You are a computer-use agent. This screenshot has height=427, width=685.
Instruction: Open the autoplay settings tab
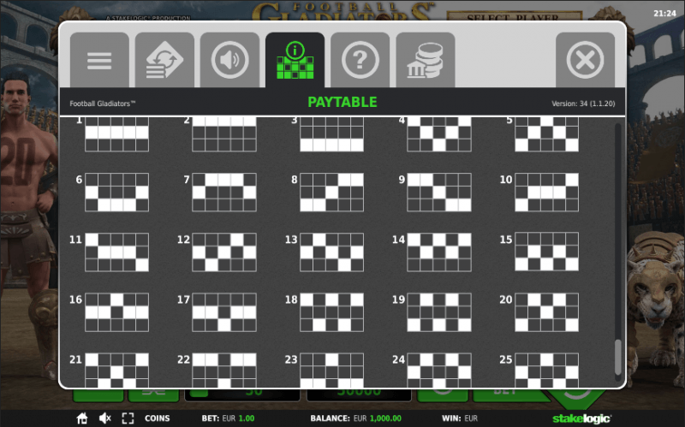pyautogui.click(x=164, y=60)
